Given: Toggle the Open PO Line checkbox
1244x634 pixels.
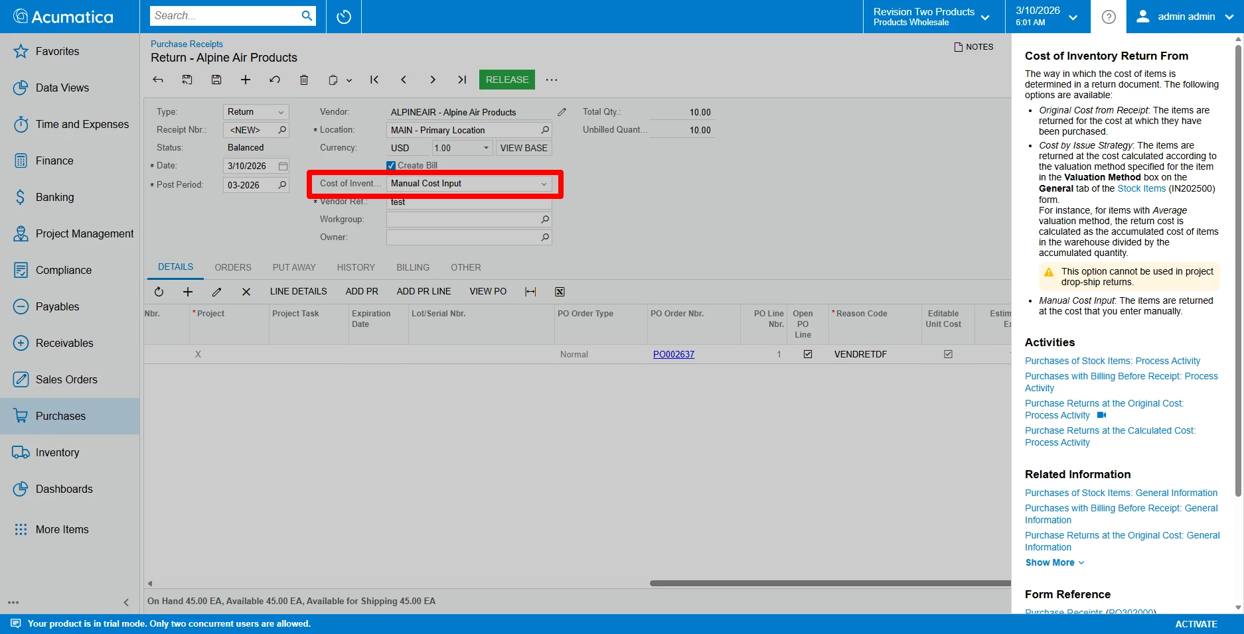Looking at the screenshot, I should (808, 354).
